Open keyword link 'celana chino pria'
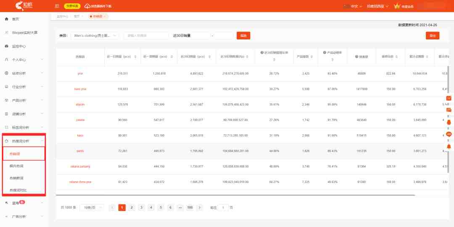 point(80,182)
